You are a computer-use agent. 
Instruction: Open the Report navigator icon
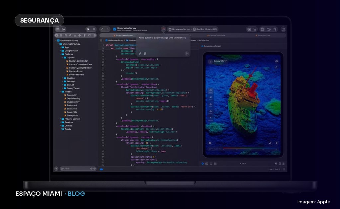pos(94,35)
